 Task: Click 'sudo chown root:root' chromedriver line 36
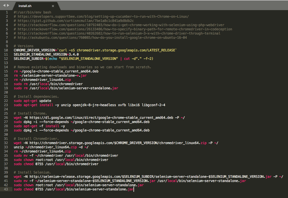coord(61,160)
